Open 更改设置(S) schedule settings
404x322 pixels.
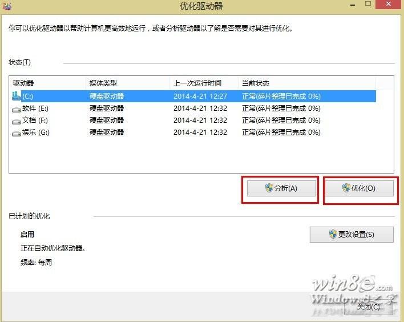tap(352, 235)
